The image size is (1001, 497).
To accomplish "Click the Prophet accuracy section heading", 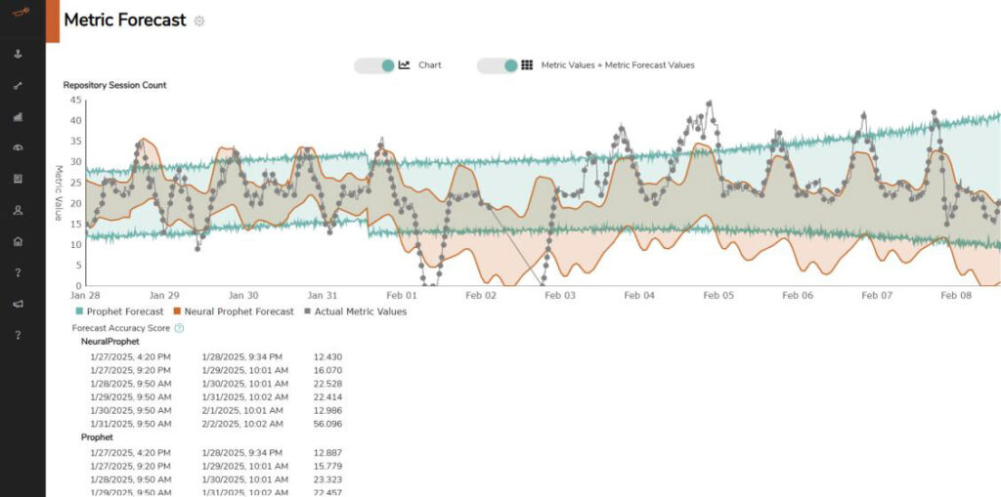I will 97,437.
